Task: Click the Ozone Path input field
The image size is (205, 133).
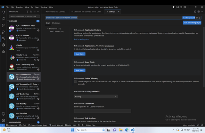Action: coord(102,111)
